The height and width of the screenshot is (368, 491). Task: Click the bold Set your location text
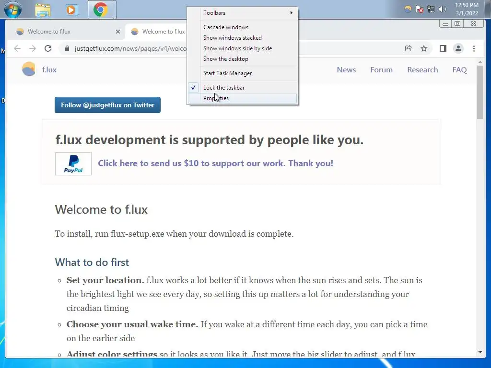[x=105, y=280]
